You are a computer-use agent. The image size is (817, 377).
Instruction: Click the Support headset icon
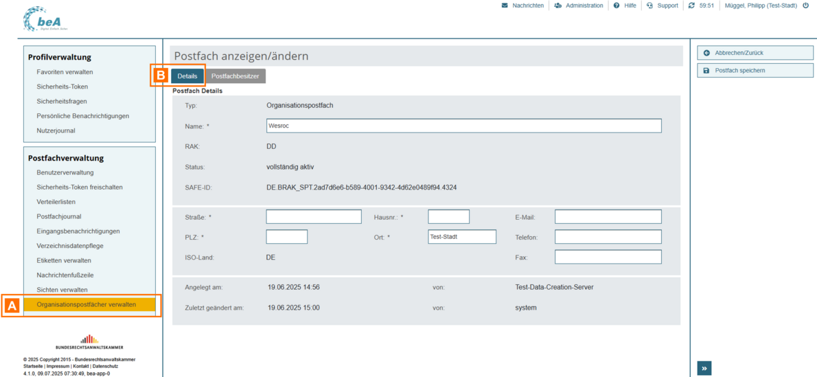pos(649,5)
